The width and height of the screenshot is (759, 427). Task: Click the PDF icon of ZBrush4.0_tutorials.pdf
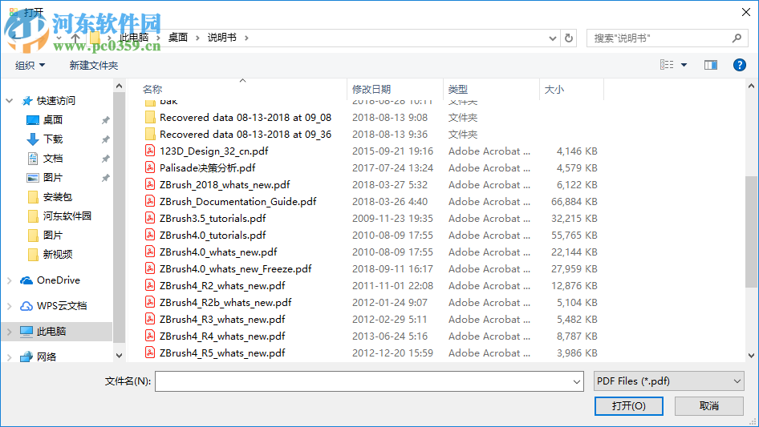coord(150,235)
